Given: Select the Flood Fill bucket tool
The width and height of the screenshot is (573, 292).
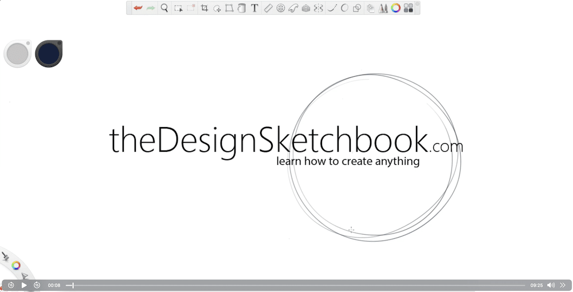Looking at the screenshot, I should pyautogui.click(x=241, y=8).
